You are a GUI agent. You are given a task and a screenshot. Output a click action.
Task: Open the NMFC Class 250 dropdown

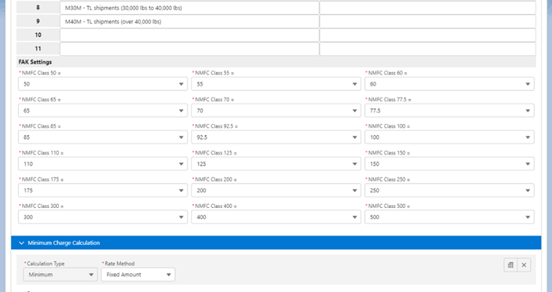tap(450, 190)
